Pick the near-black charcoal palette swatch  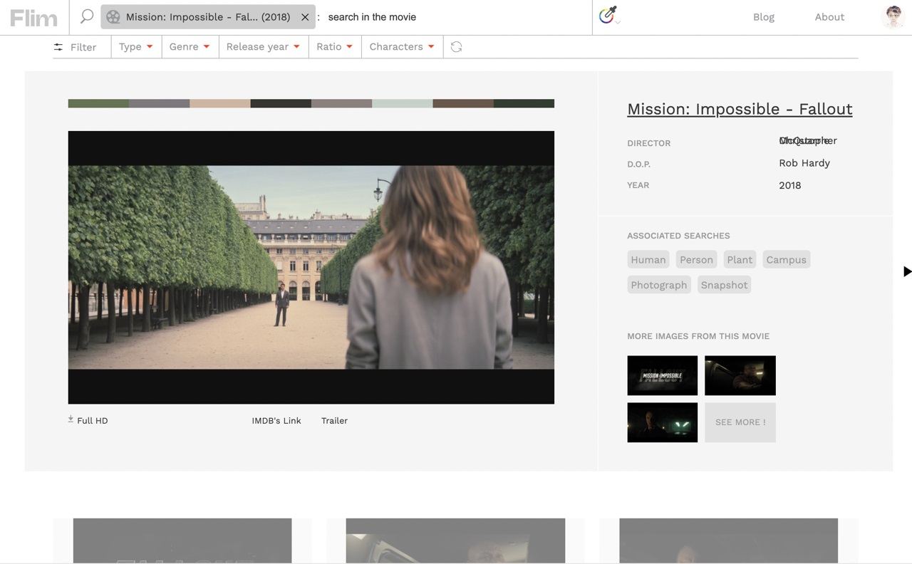pyautogui.click(x=281, y=104)
